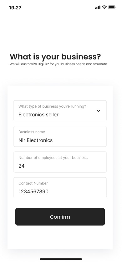Tap the Wi-Fi status icon
This screenshot has width=122, height=264.
(104, 7)
